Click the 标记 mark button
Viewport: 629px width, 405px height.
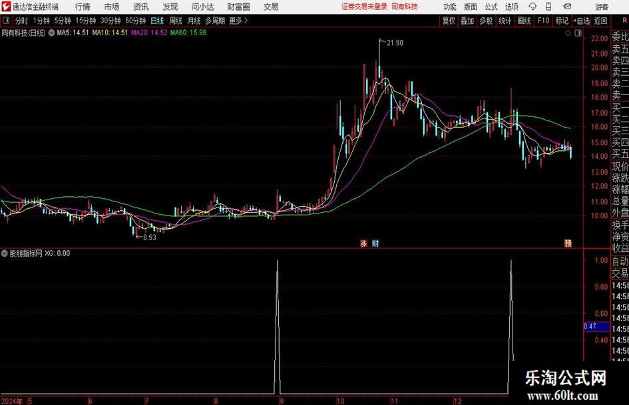(x=562, y=21)
